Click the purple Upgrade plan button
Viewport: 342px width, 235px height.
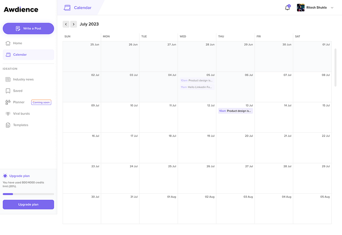tap(28, 204)
